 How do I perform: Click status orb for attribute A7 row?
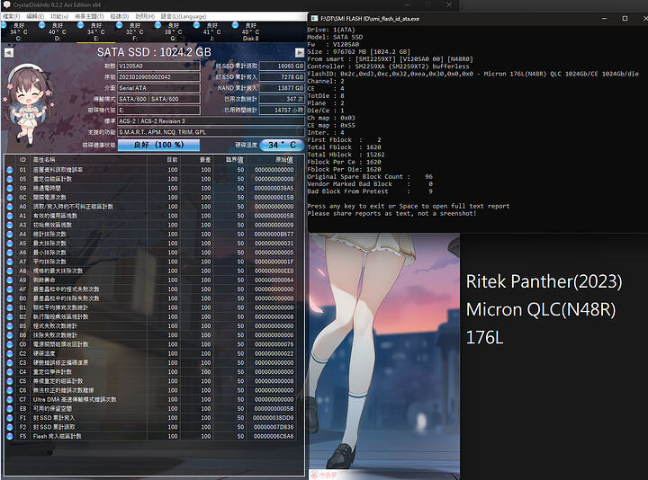point(10,262)
